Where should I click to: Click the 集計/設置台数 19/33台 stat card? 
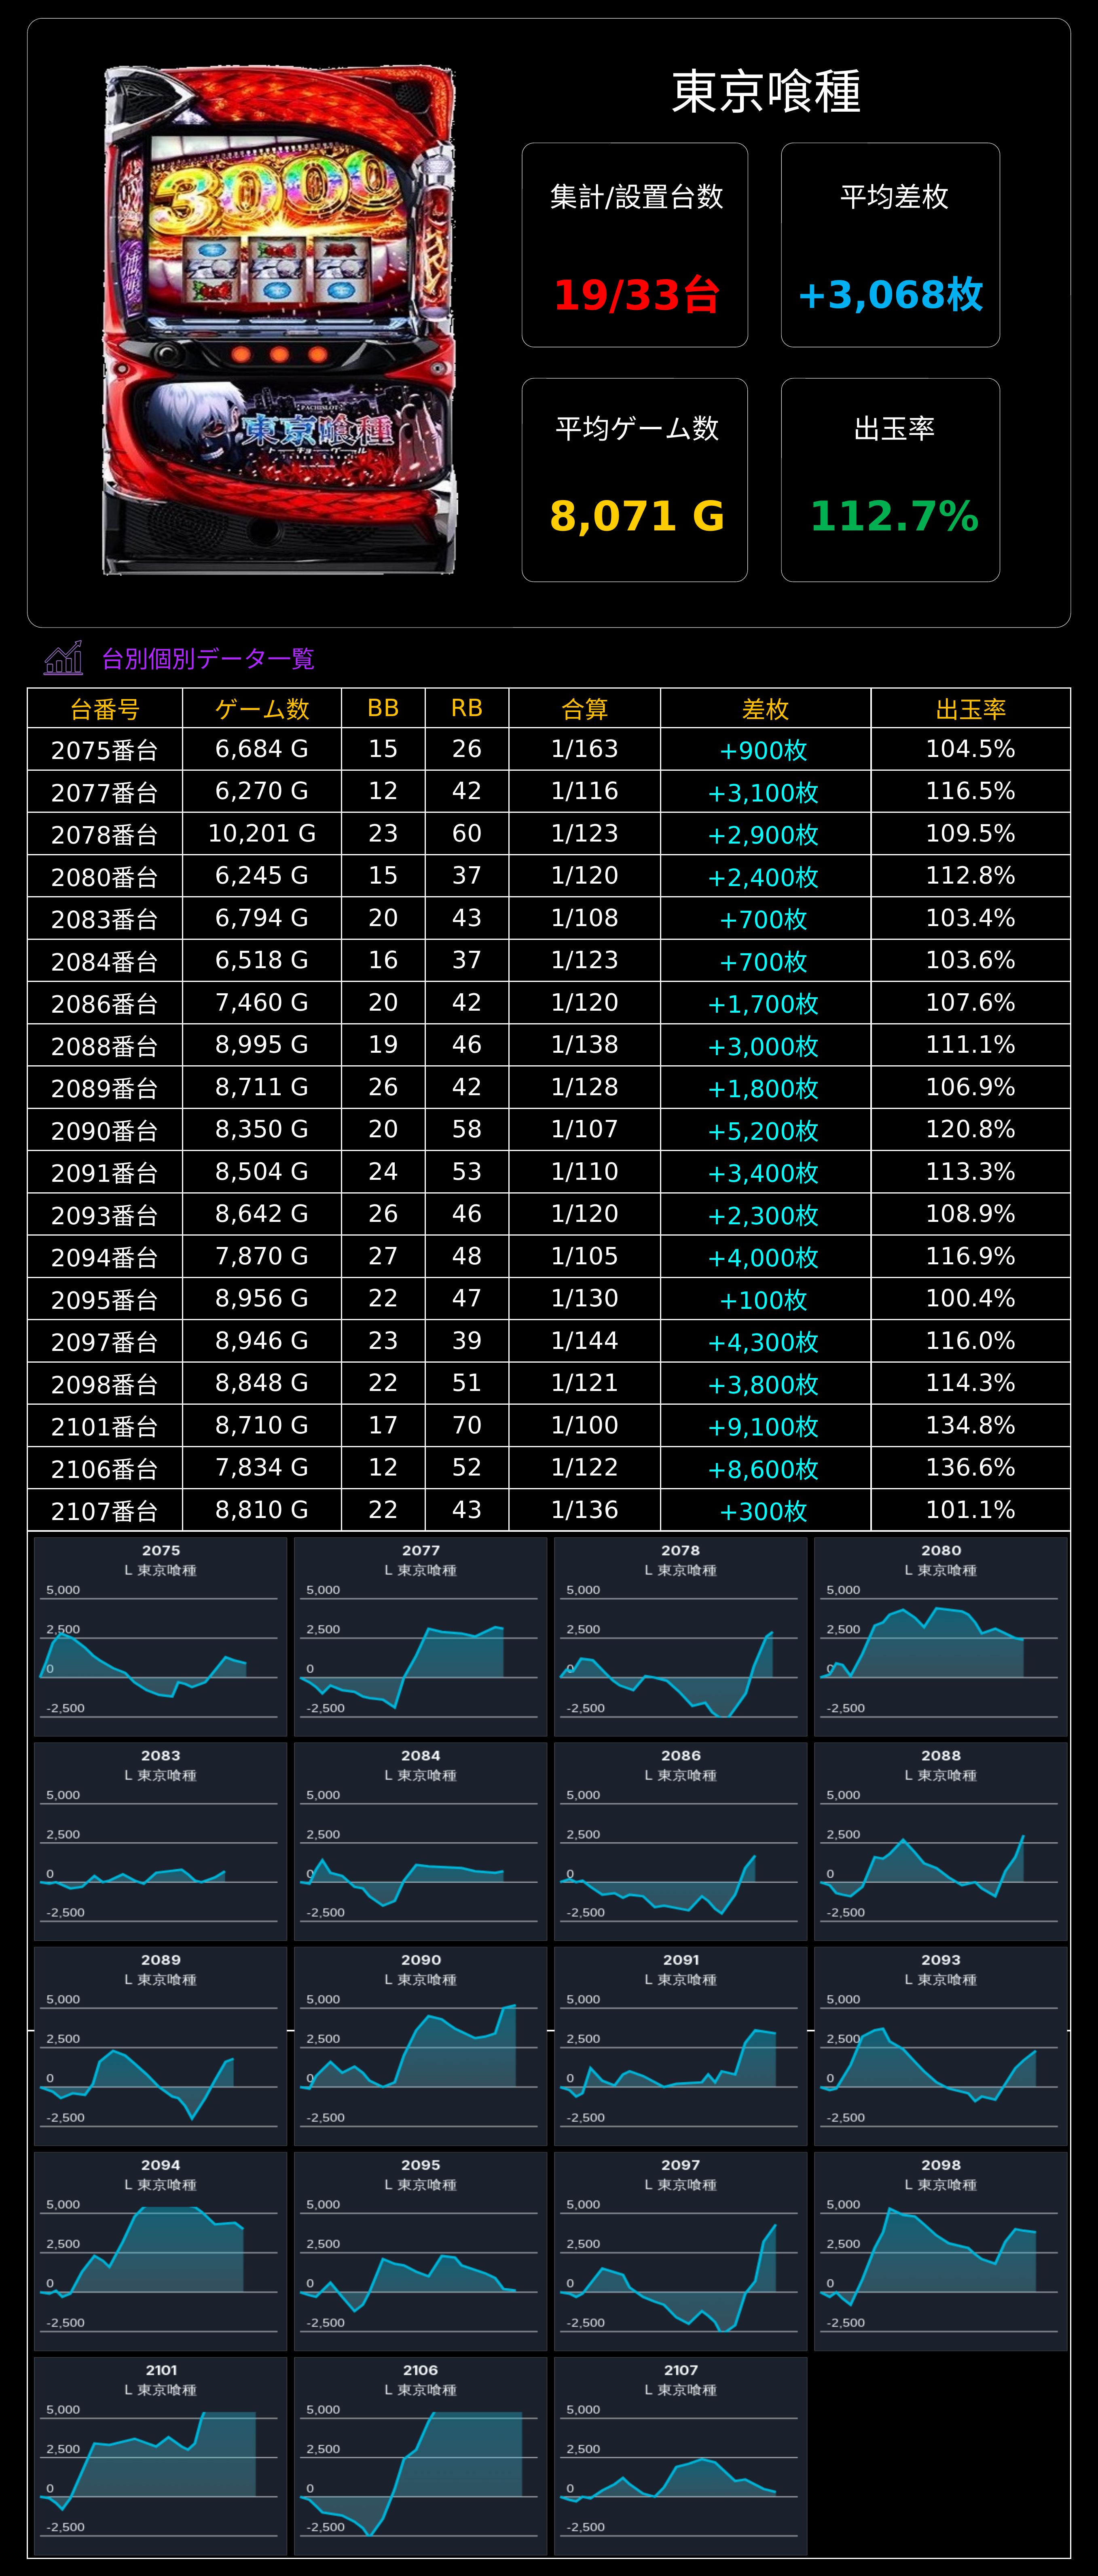coord(635,245)
